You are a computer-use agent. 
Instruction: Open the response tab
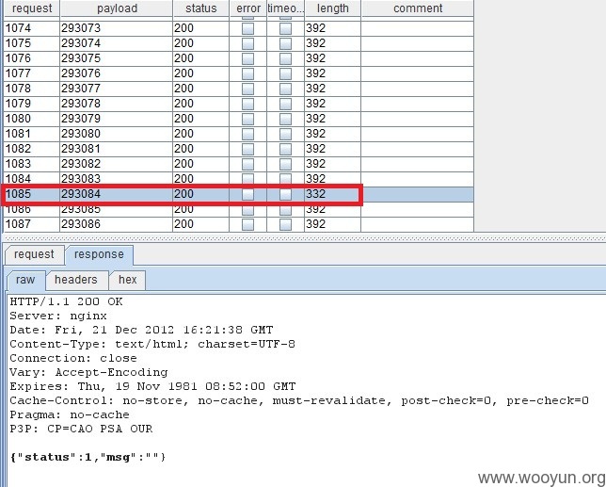tap(99, 254)
